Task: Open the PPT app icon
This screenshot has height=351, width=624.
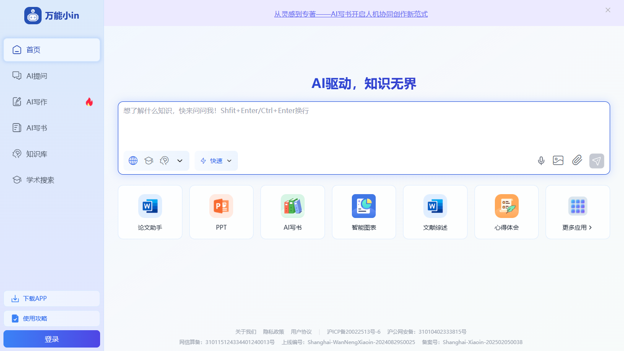Action: (221, 206)
